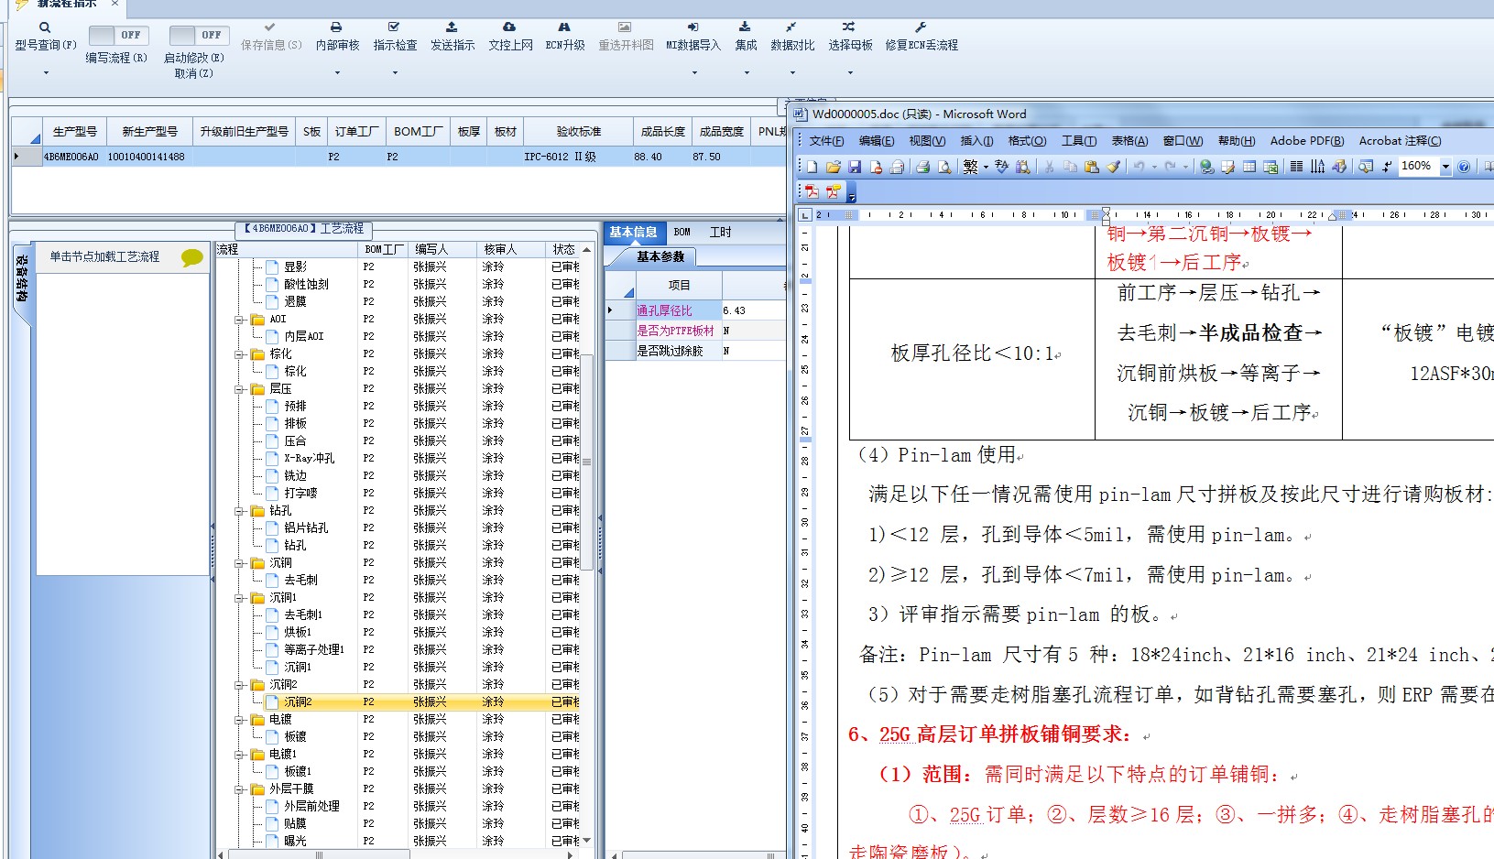Open the 编辑(E) menu in Word
Viewport: 1494px width, 859px height.
click(x=876, y=141)
